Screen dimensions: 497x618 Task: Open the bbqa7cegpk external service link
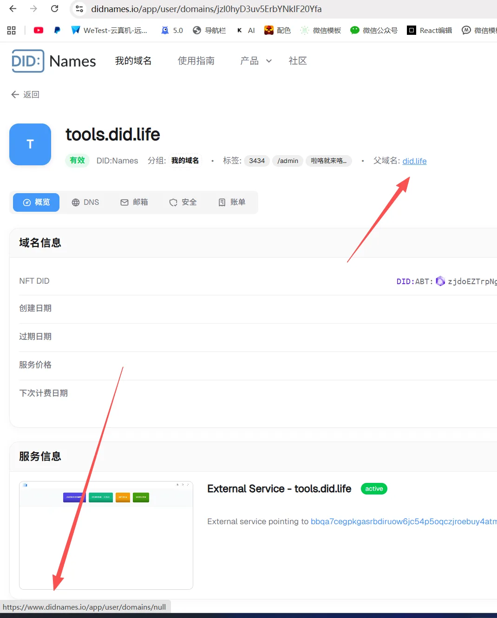404,521
